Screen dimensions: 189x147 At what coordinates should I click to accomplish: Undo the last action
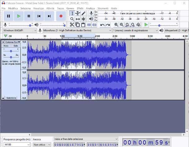[102, 25]
